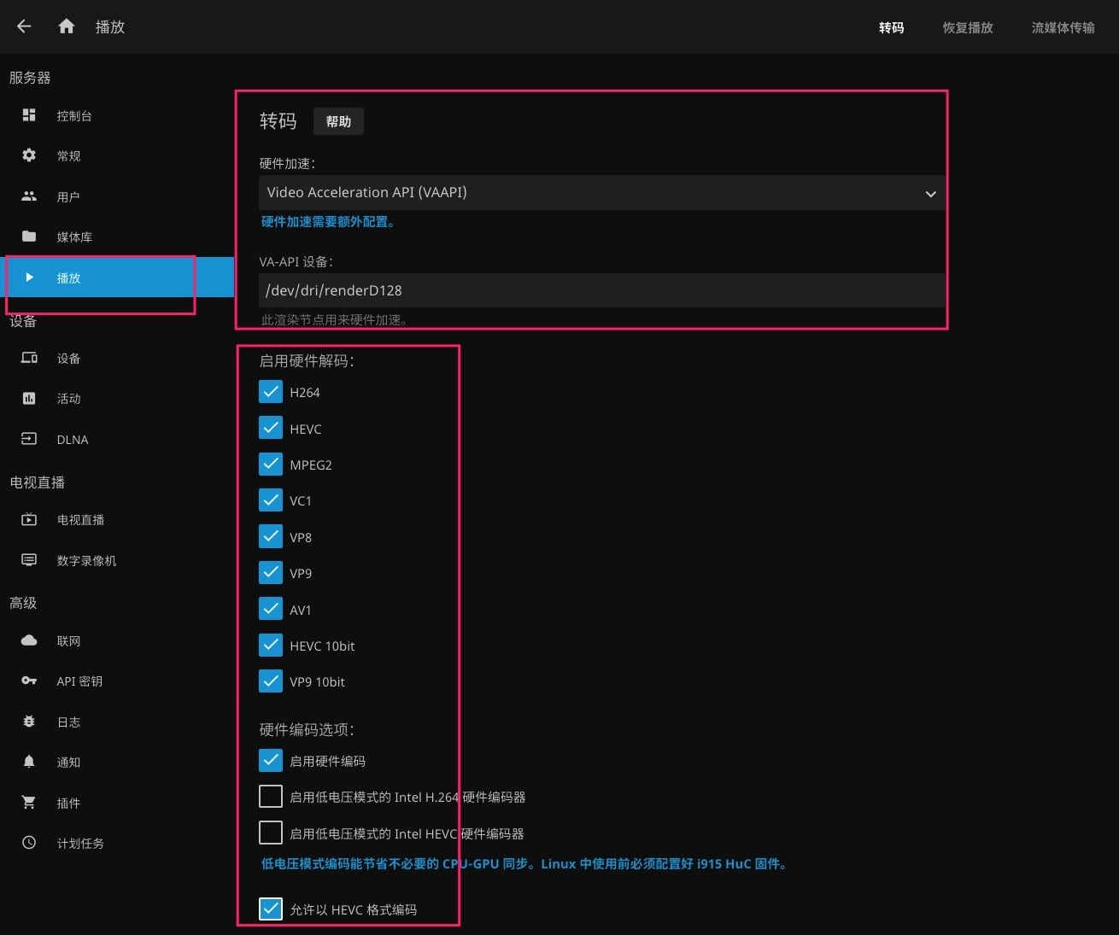
Task: Open 日志 page in sidebar
Action: [117, 722]
